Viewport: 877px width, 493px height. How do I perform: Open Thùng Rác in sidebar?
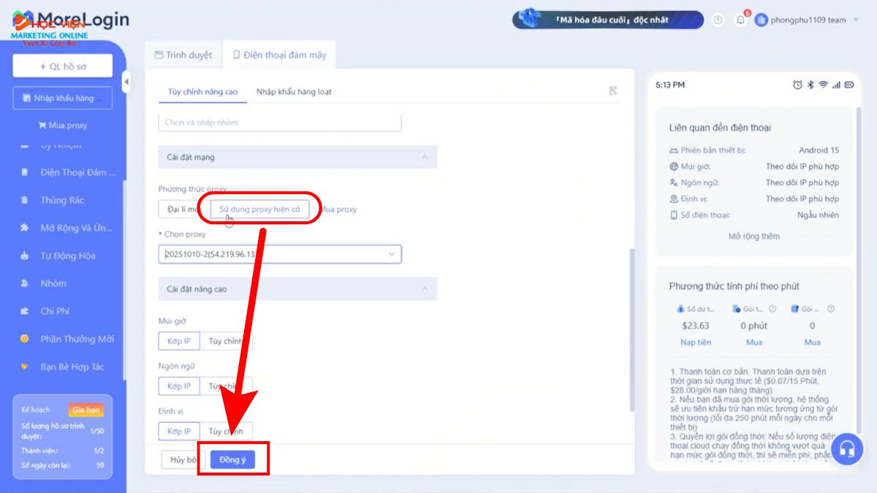[62, 200]
